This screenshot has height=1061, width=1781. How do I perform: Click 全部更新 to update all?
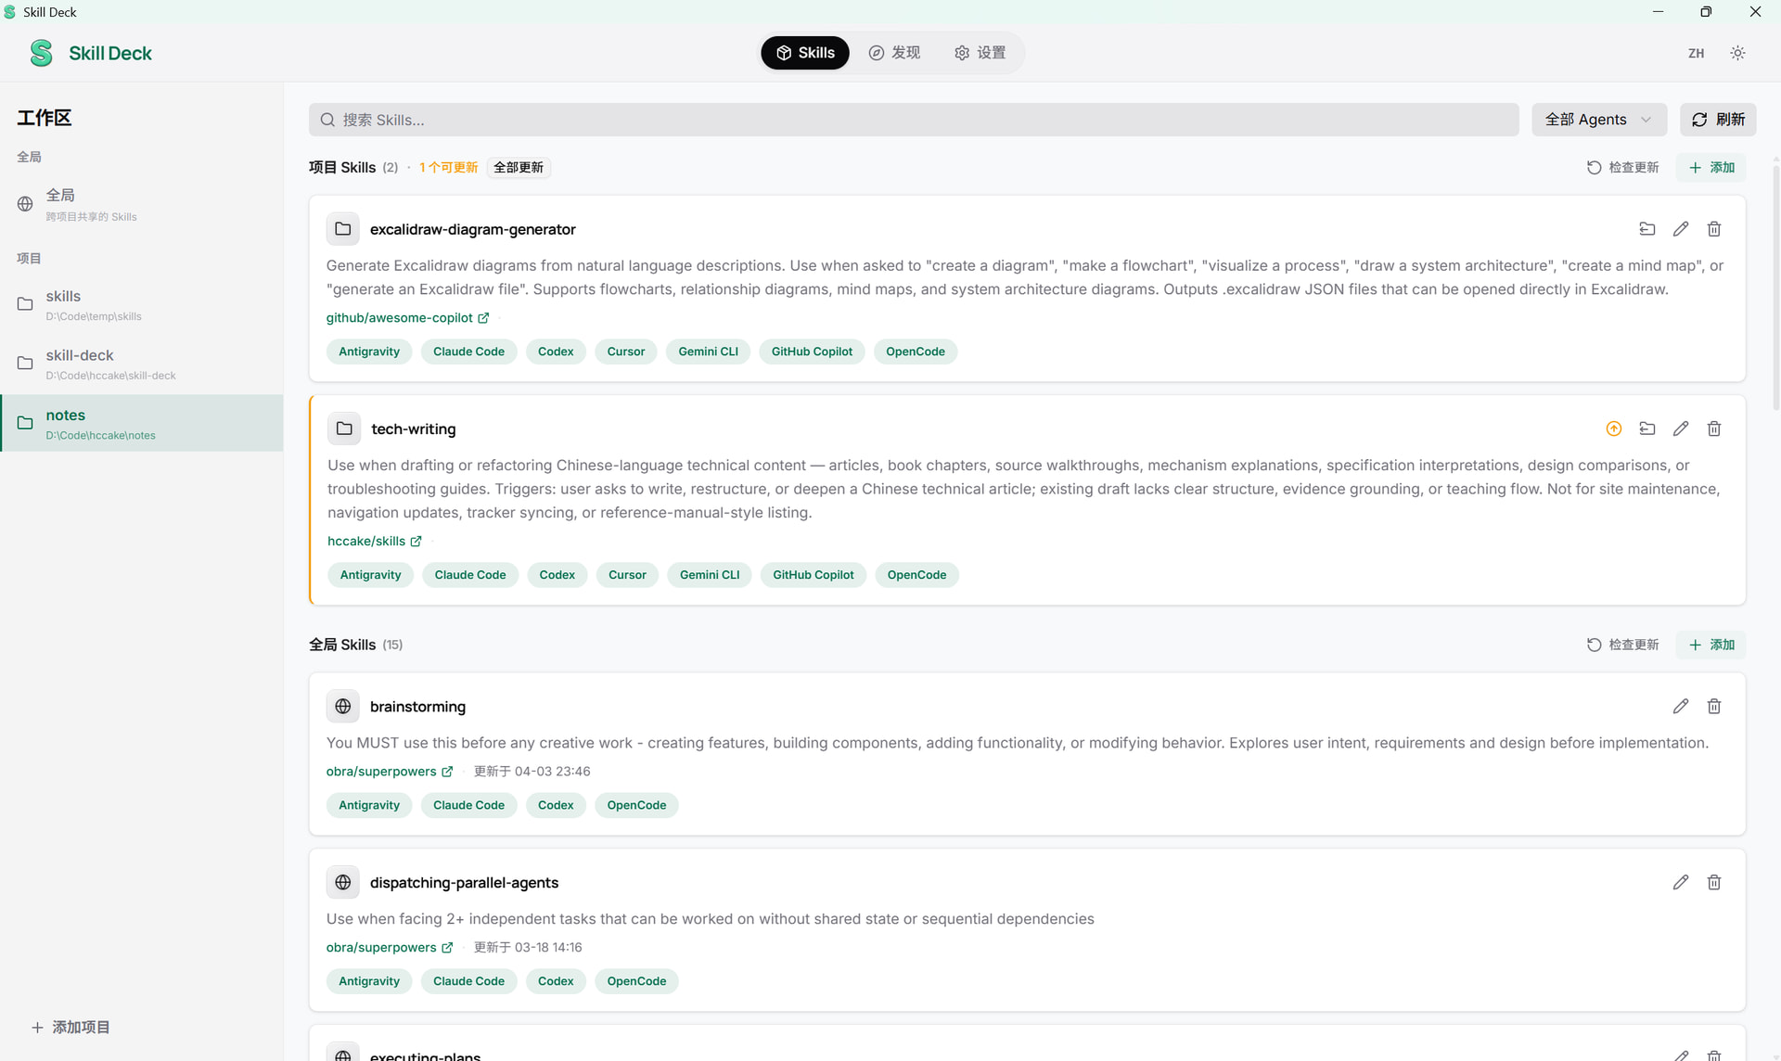tap(519, 168)
